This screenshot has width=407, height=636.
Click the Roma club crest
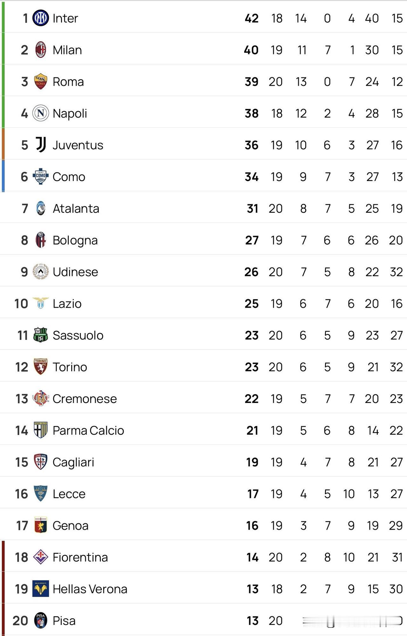[41, 82]
